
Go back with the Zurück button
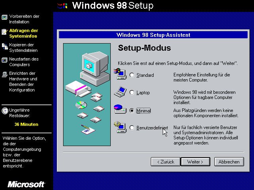(165, 161)
